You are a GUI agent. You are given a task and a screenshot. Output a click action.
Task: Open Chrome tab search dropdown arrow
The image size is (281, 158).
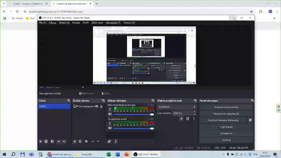click(x=3, y=3)
